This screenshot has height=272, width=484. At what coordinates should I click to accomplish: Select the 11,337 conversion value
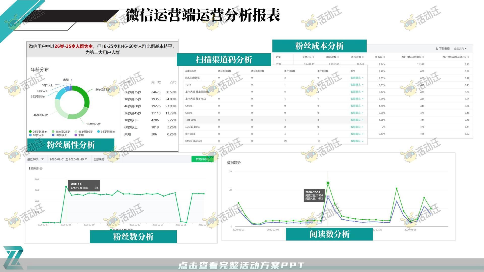(420, 64)
